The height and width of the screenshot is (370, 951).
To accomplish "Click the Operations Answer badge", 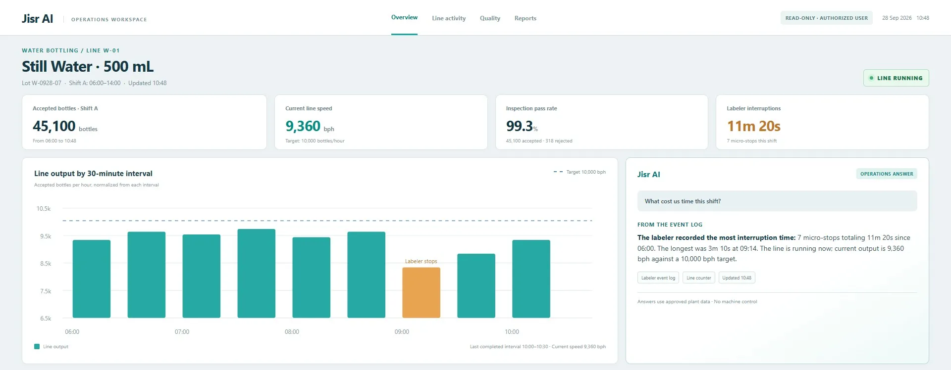I will click(x=887, y=174).
